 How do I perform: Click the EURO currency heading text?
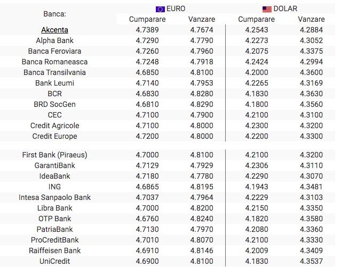coord(176,9)
